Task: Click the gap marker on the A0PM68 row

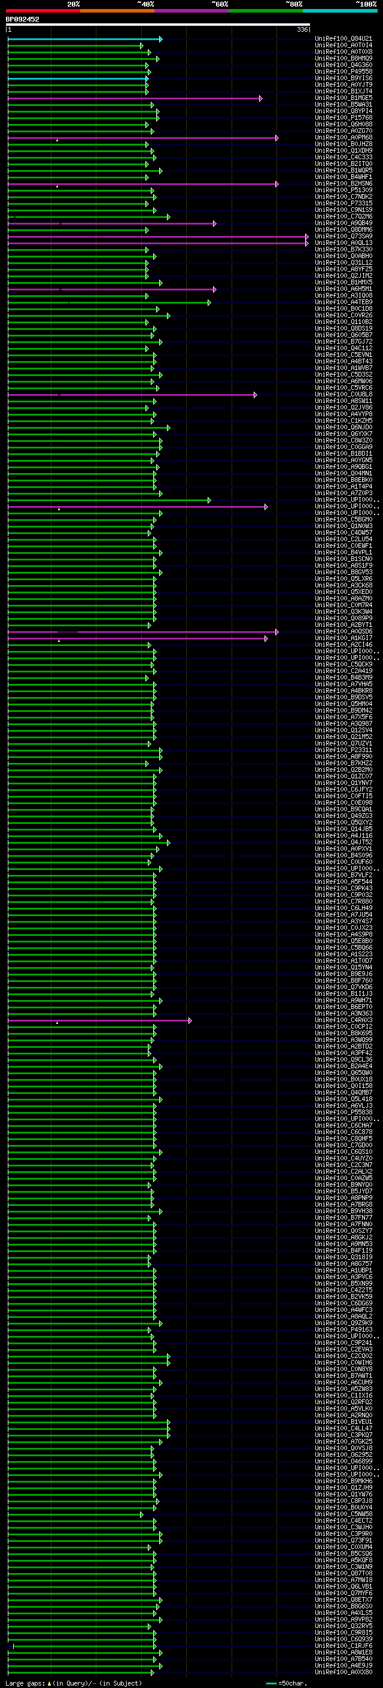Action: pos(57,140)
